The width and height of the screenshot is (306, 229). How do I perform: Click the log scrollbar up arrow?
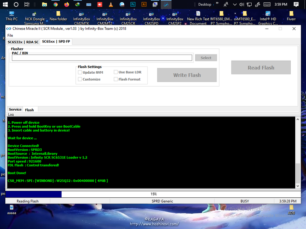point(298,119)
